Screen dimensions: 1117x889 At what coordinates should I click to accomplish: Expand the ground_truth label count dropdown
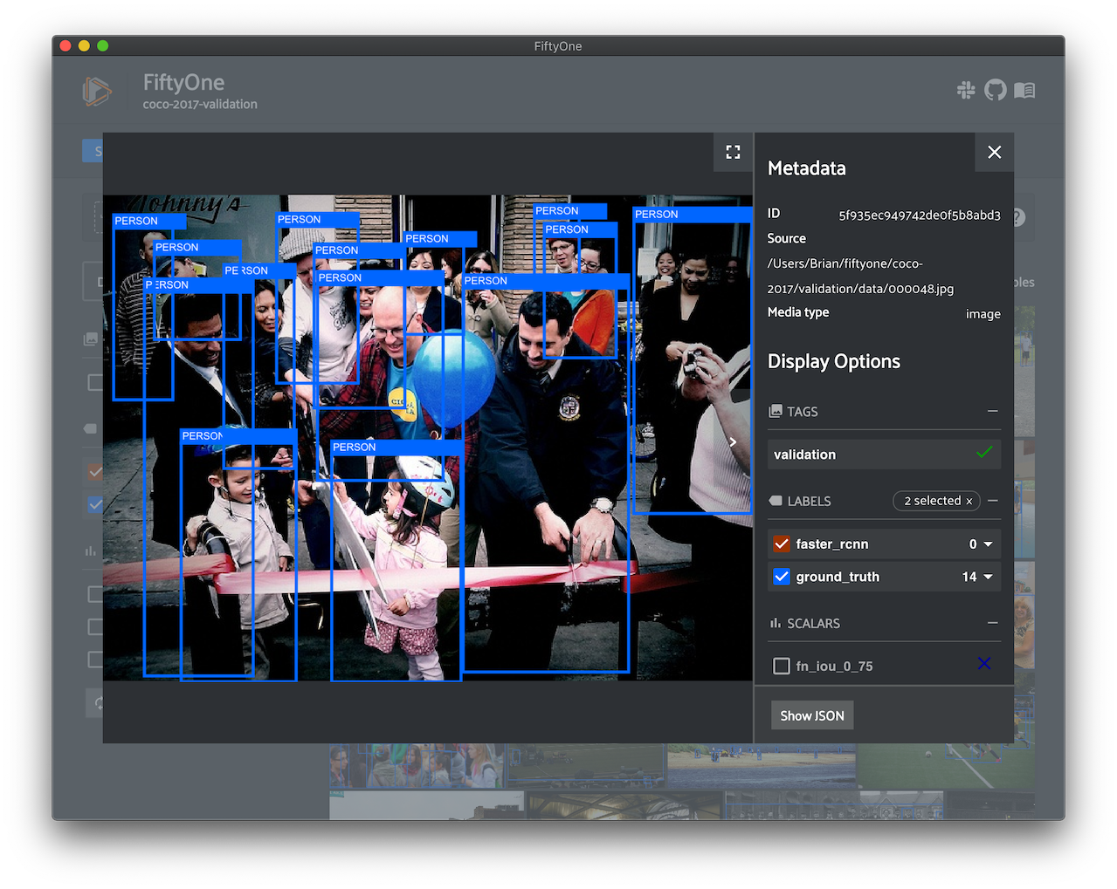point(988,576)
